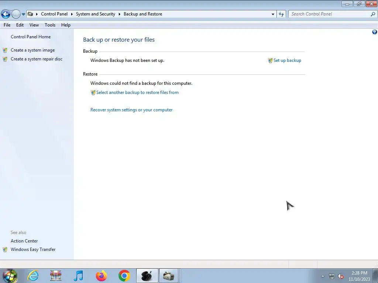The width and height of the screenshot is (378, 283).
Task: Go to System and Security breadcrumb
Action: pyautogui.click(x=96, y=14)
